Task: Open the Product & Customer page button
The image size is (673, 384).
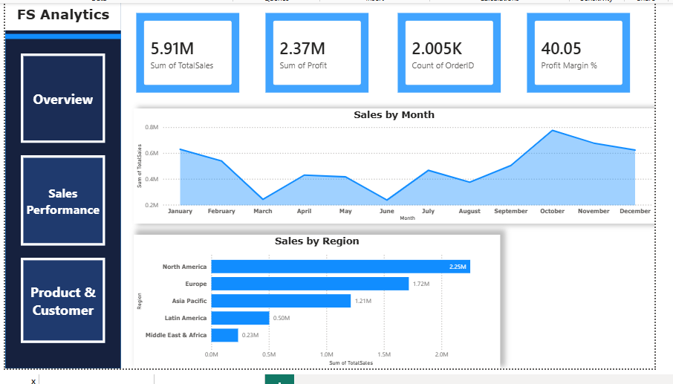Action: click(x=62, y=300)
